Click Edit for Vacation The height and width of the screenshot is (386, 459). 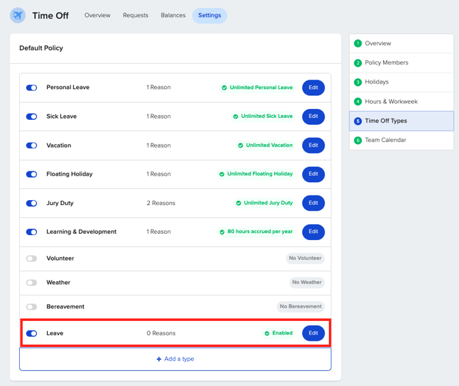(x=313, y=145)
